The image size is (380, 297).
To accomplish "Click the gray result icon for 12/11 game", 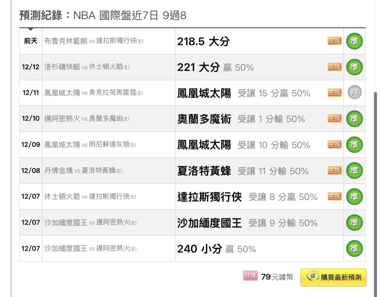I will click(x=354, y=93).
